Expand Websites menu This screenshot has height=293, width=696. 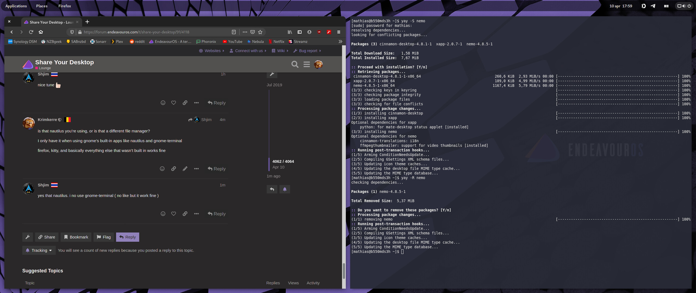pyautogui.click(x=212, y=51)
